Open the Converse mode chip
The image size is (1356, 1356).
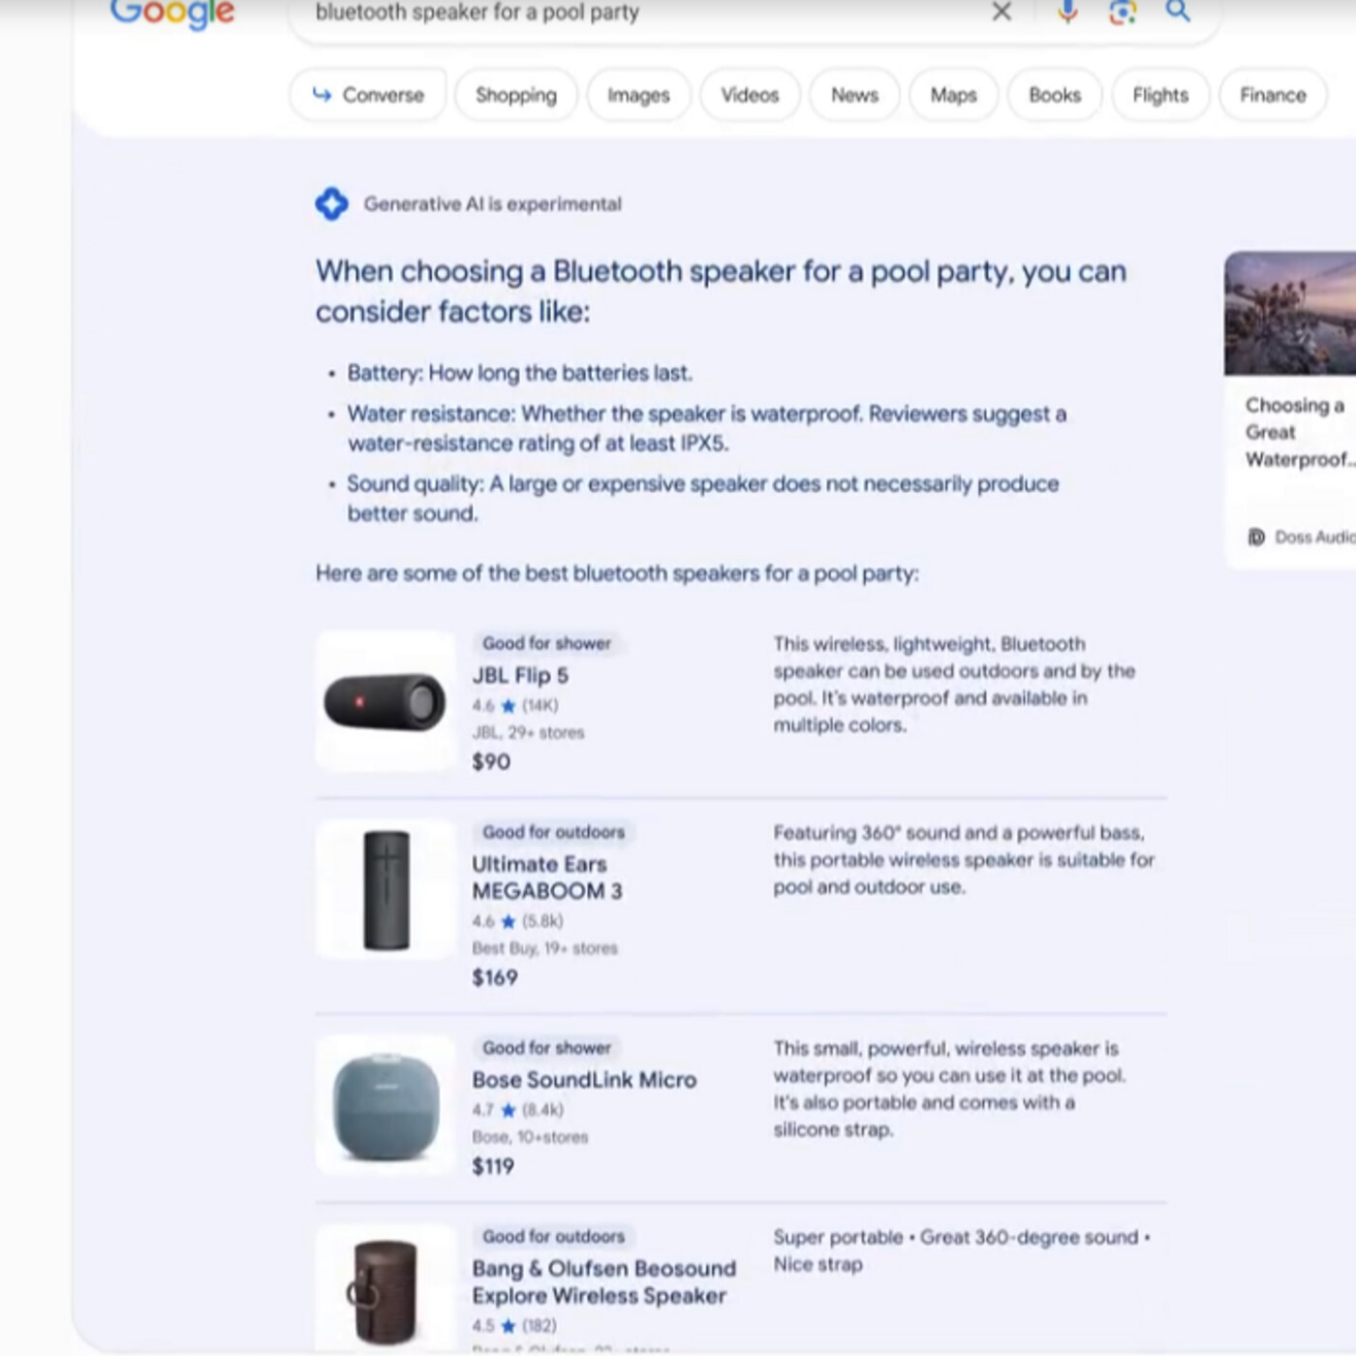click(368, 95)
